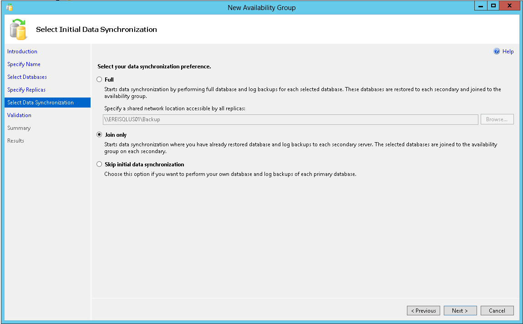Select the Join only option
The width and height of the screenshot is (523, 324).
point(99,134)
